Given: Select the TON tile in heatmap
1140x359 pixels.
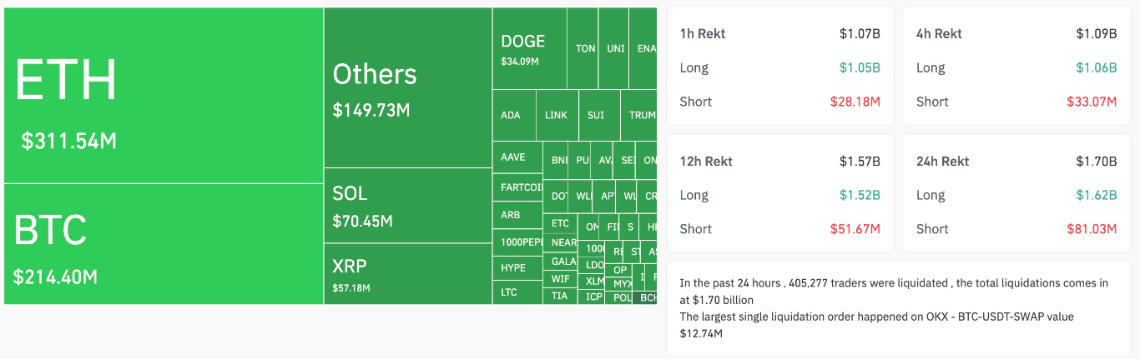Looking at the screenshot, I should pyautogui.click(x=586, y=48).
